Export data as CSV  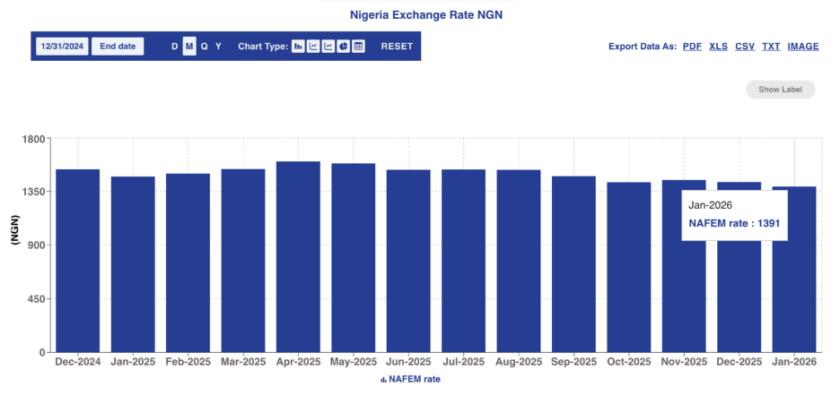tap(745, 47)
